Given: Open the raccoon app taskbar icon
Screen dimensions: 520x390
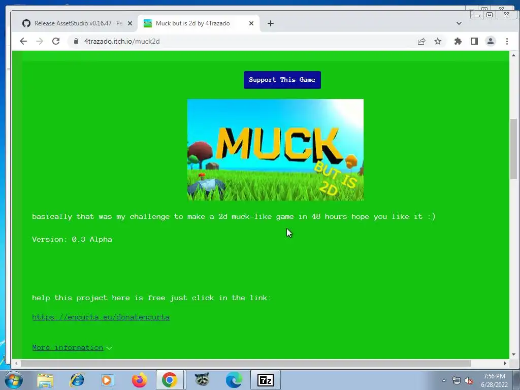Looking at the screenshot, I should 202,380.
